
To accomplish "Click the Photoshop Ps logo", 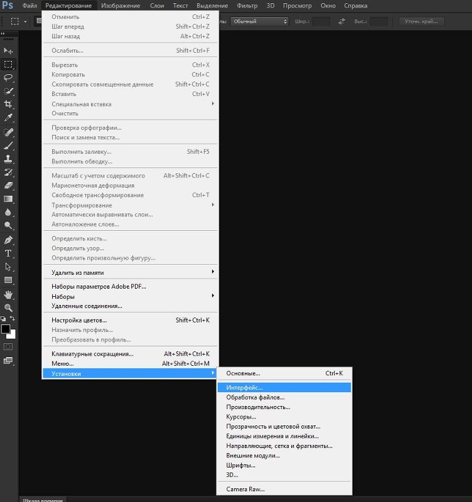I will point(8,6).
